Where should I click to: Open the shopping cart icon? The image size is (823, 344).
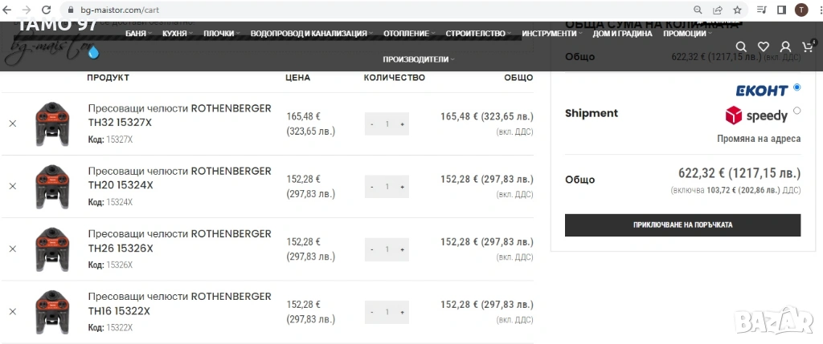807,47
